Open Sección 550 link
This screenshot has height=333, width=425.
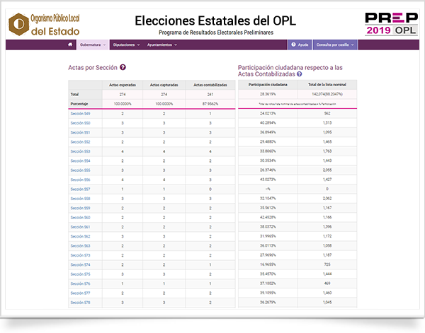[x=80, y=123]
